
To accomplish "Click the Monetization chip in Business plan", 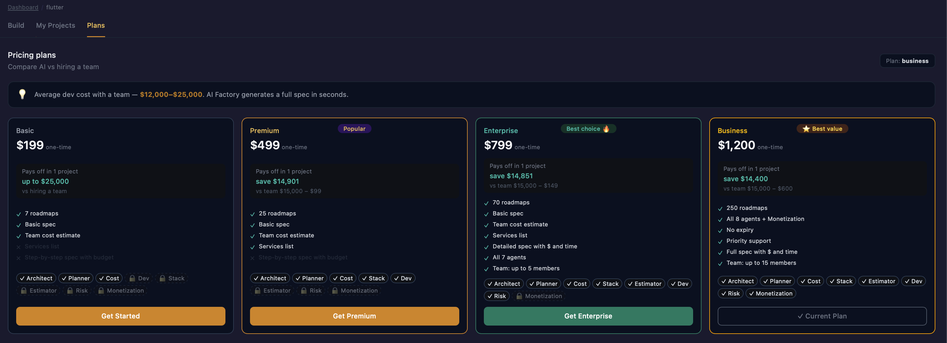I will tap(770, 293).
